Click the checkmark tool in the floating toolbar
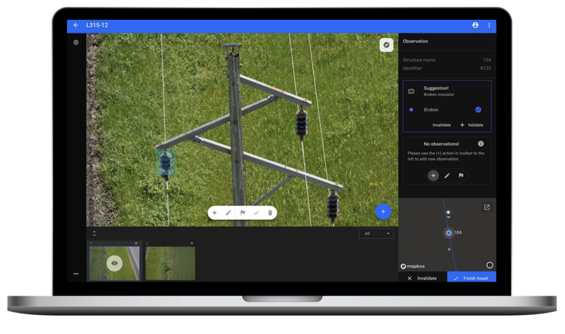The image size is (565, 334). click(x=256, y=213)
